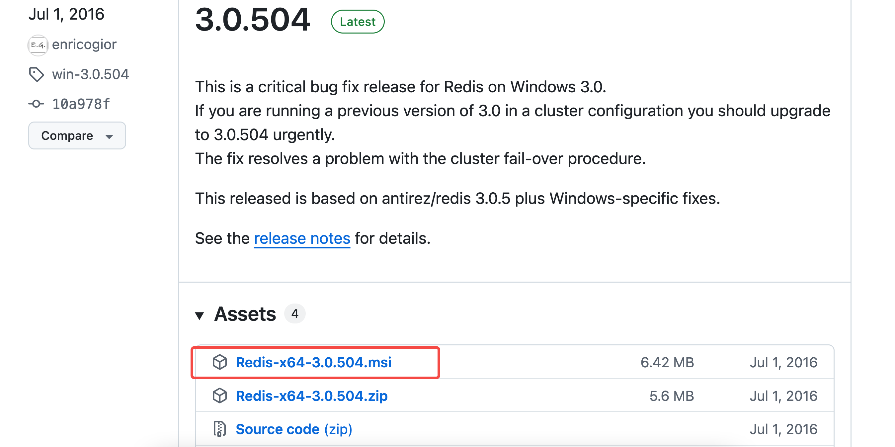Click the 3.0.504 release title
Viewport: 895px width, 447px height.
253,20
